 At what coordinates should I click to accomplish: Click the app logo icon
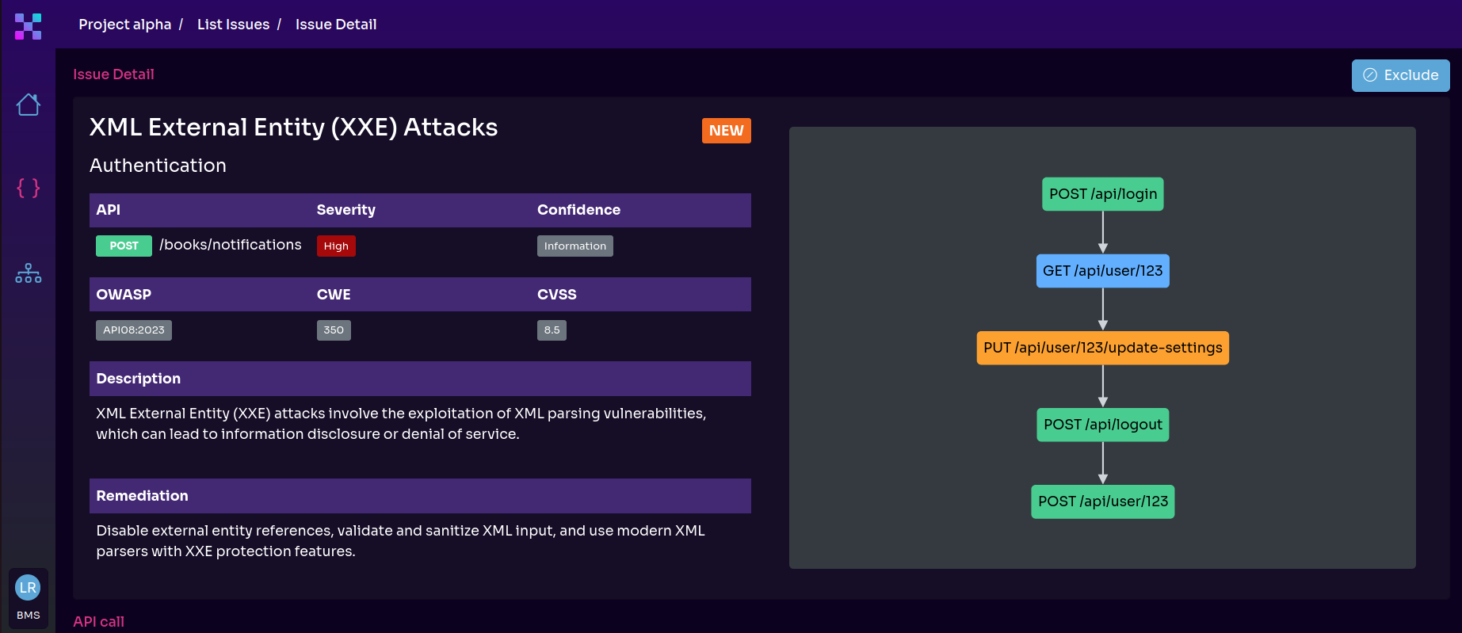click(x=28, y=26)
